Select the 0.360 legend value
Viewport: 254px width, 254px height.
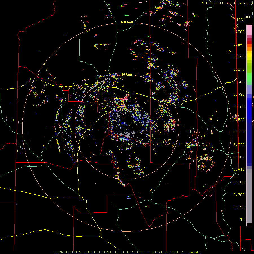click(239, 182)
